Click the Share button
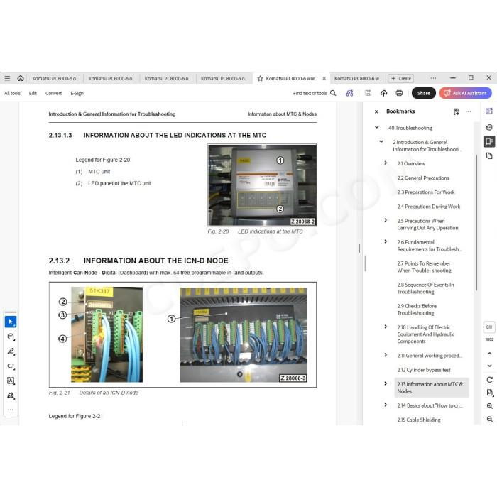The width and height of the screenshot is (497, 497). point(423,93)
